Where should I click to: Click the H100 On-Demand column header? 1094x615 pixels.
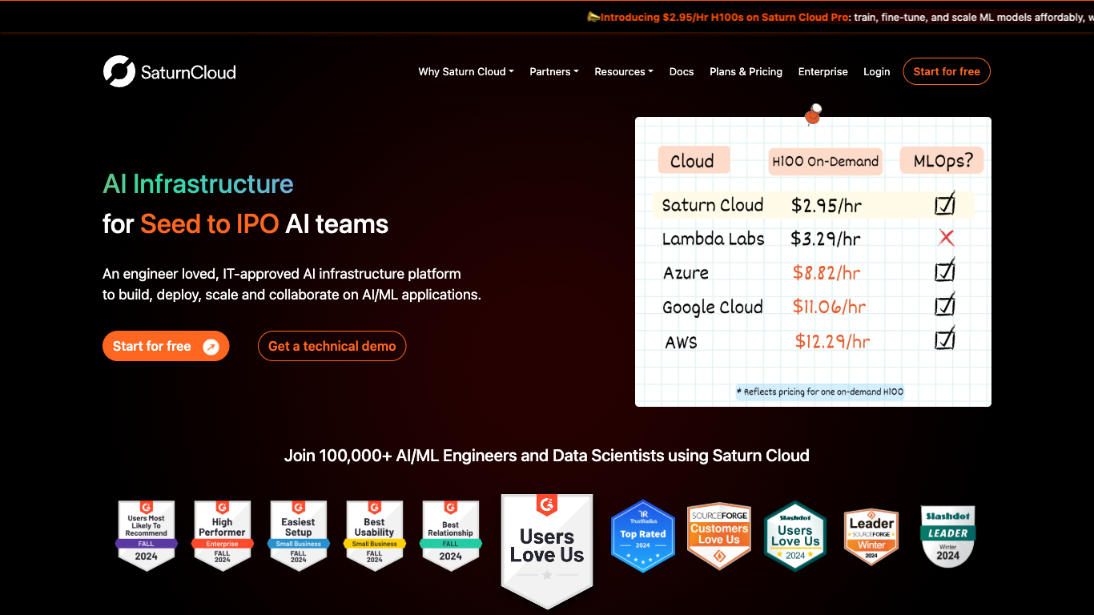[x=825, y=161]
